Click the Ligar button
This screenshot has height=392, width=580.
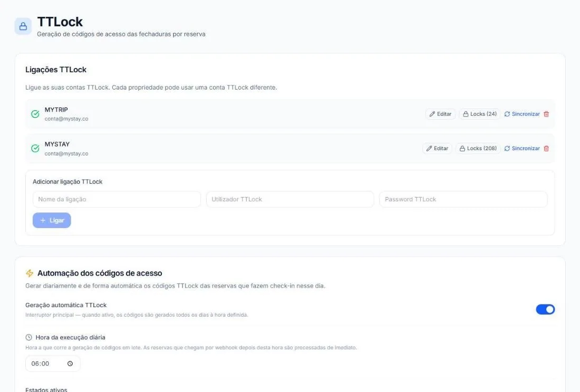click(x=52, y=221)
